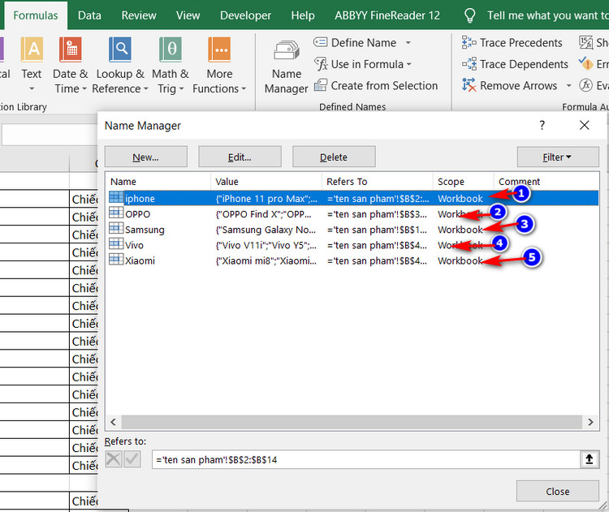Click the Samsung Galaxy No... value cell
Image resolution: width=609 pixels, height=512 pixels.
coord(266,230)
